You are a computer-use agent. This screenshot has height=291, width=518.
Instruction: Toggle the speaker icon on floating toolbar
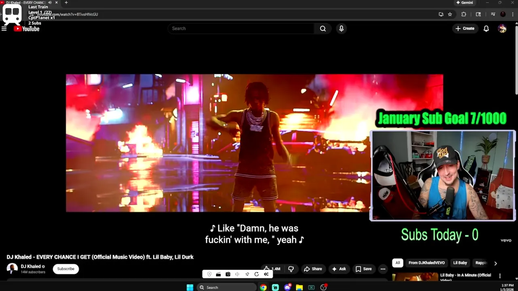coord(238,274)
